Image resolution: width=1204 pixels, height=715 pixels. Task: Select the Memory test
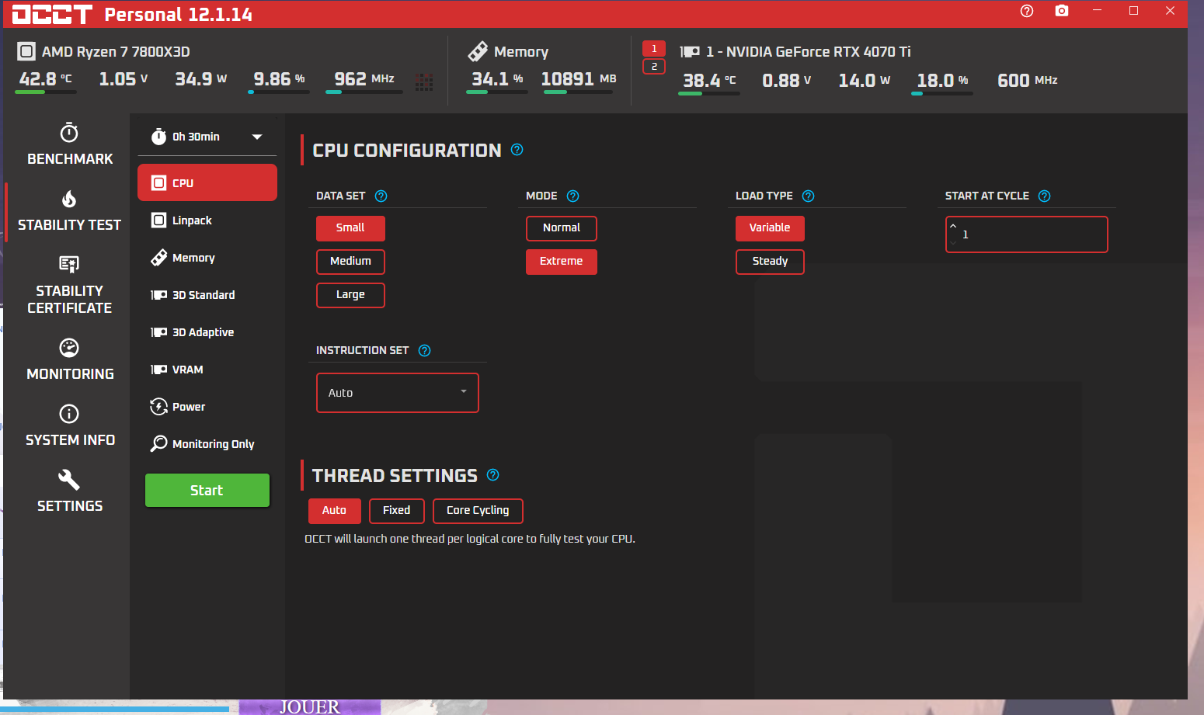tap(207, 258)
